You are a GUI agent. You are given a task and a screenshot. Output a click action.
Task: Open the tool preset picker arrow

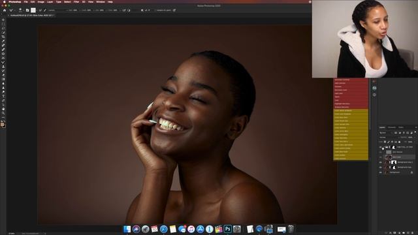[15, 10]
